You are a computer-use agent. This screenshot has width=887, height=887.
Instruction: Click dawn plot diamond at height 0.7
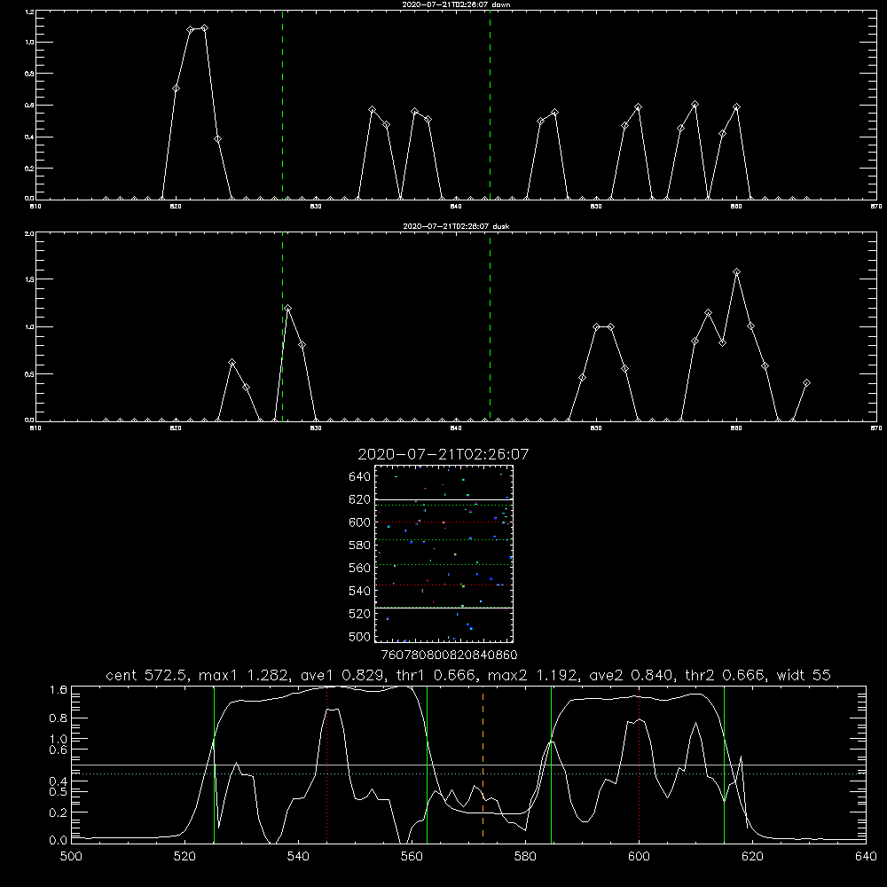pos(176,88)
